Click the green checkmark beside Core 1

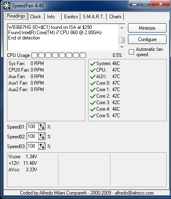(93, 90)
